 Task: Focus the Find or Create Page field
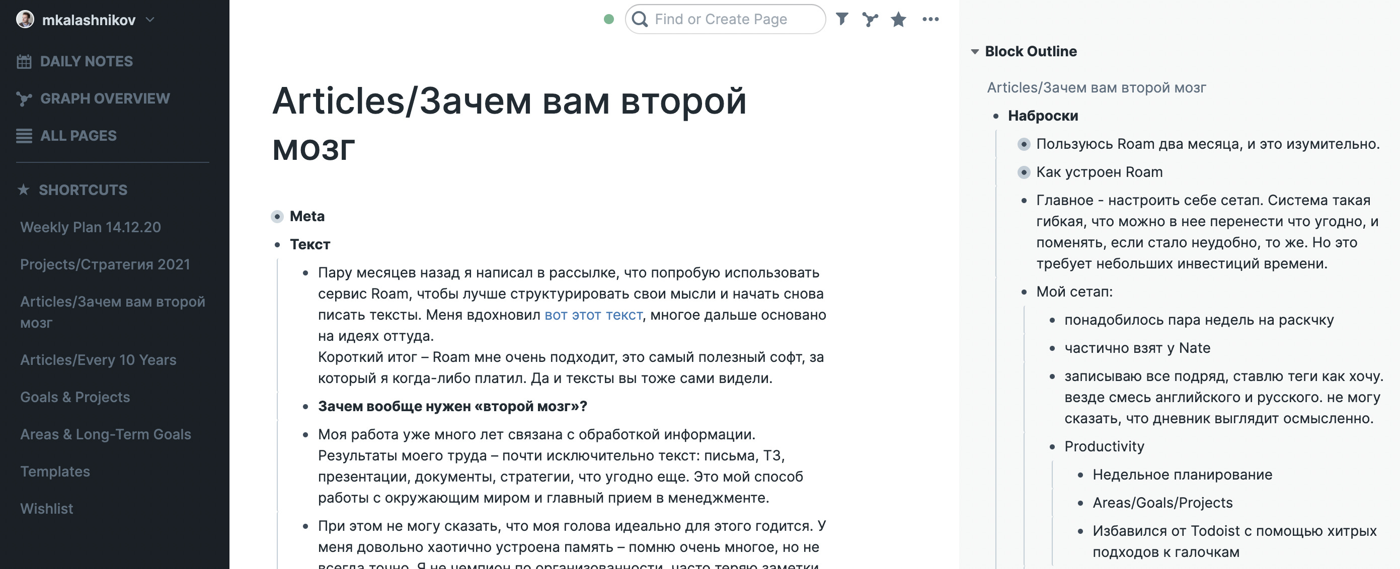(x=725, y=20)
